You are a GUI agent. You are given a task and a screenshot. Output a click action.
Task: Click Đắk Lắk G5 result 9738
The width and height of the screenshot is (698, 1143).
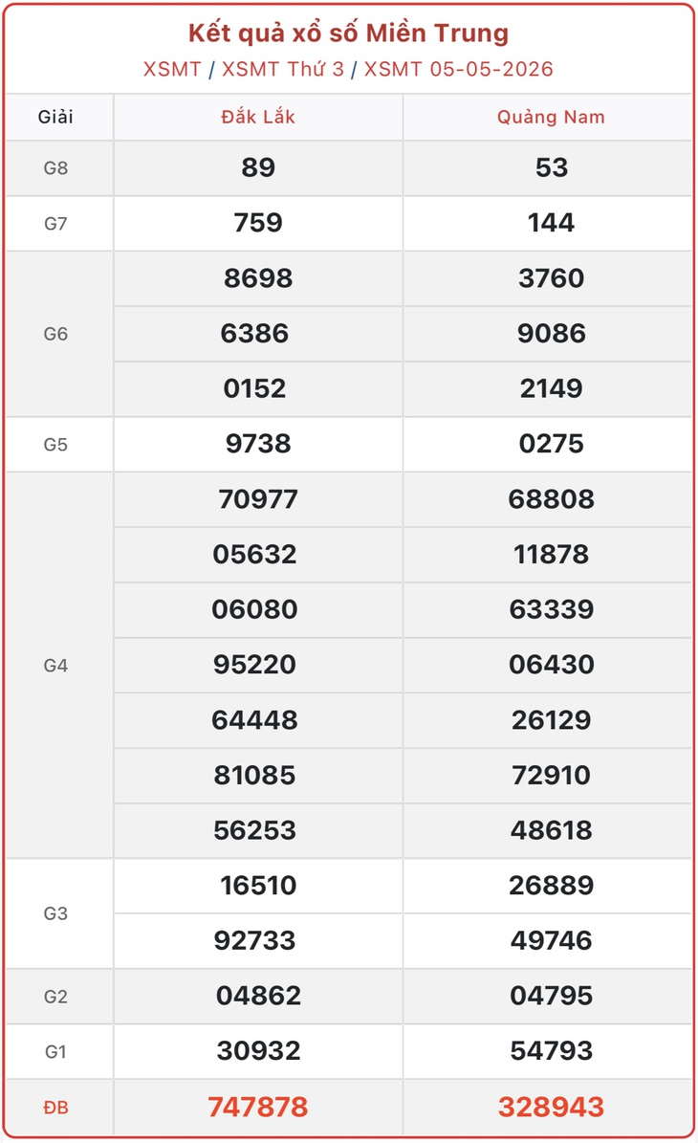258,443
